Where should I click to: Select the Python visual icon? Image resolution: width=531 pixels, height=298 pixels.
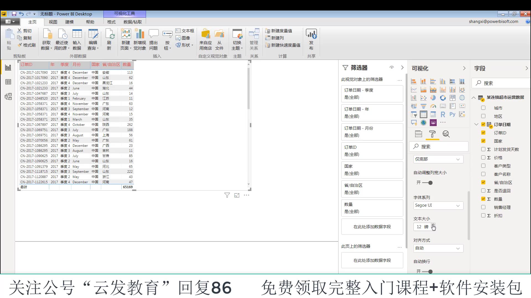point(452,114)
